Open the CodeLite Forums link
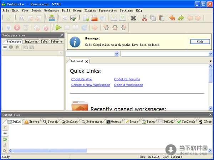Screen dimensions: 214x160 pos(127,79)
